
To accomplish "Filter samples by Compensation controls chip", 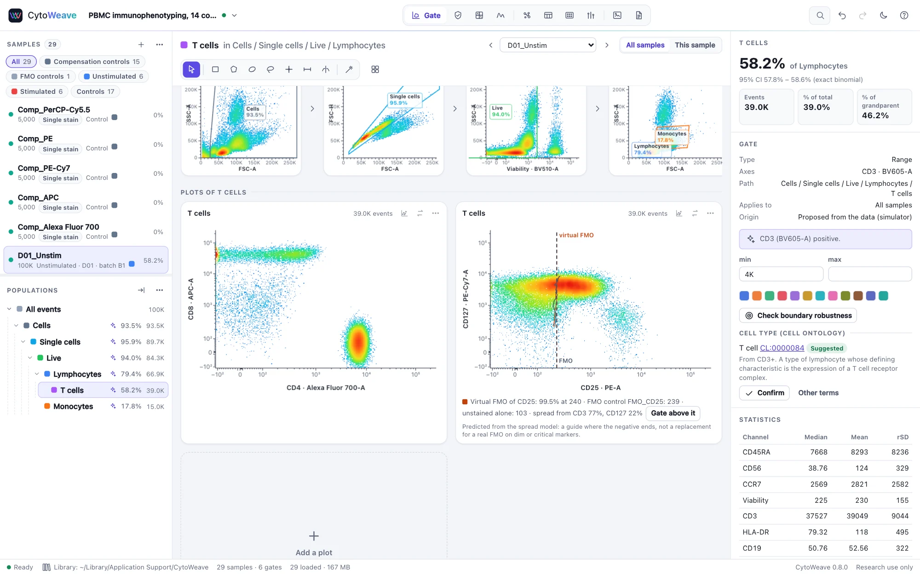I will (x=92, y=62).
